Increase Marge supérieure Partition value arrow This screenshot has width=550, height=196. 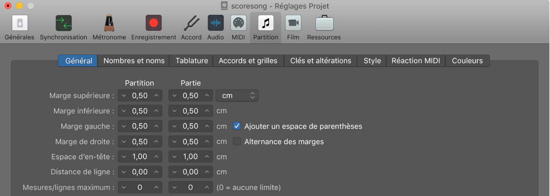[x=156, y=96]
